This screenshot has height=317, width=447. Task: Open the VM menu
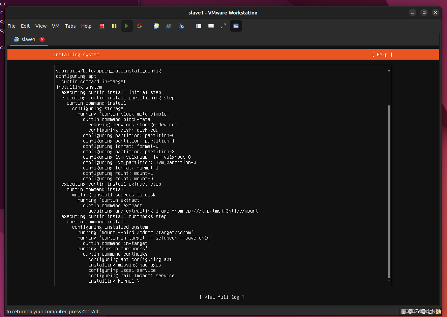click(56, 26)
